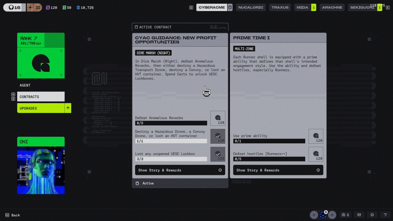The width and height of the screenshot is (393, 221).
Task: Switch to the CyberAcme faction tab
Action: 212,7
